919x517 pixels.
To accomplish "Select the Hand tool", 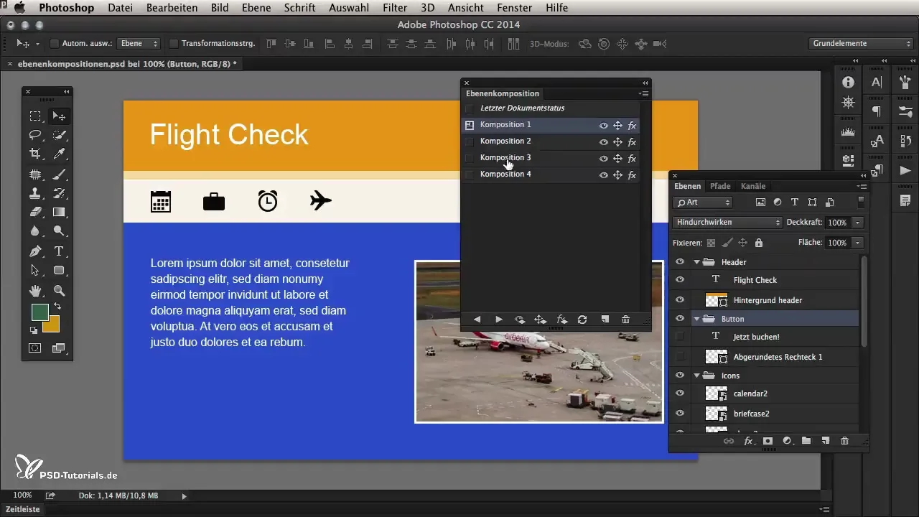I will [34, 290].
